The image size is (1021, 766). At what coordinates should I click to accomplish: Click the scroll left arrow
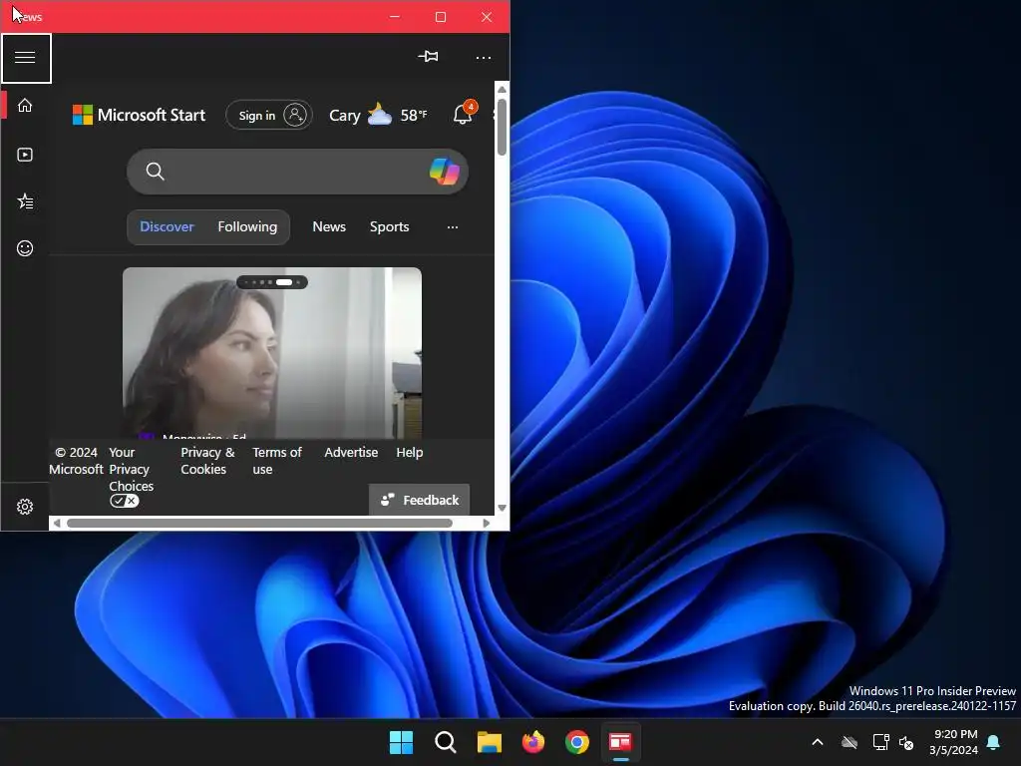pyautogui.click(x=57, y=523)
